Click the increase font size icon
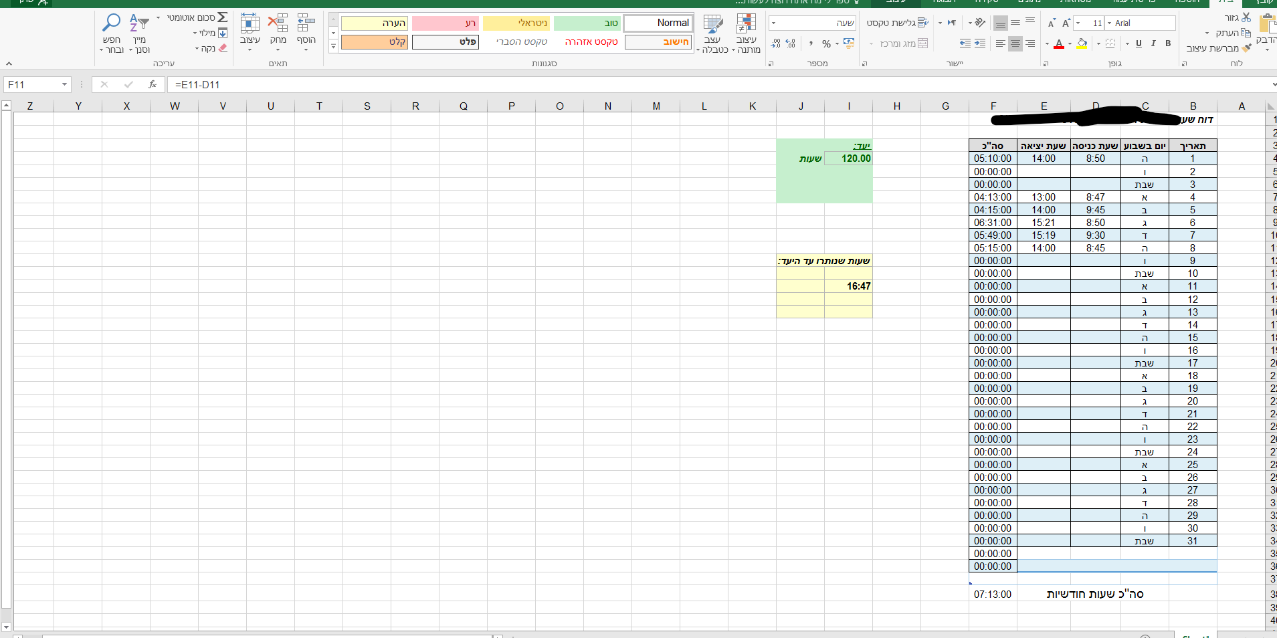Viewport: 1277px width, 638px height. pyautogui.click(x=1066, y=23)
